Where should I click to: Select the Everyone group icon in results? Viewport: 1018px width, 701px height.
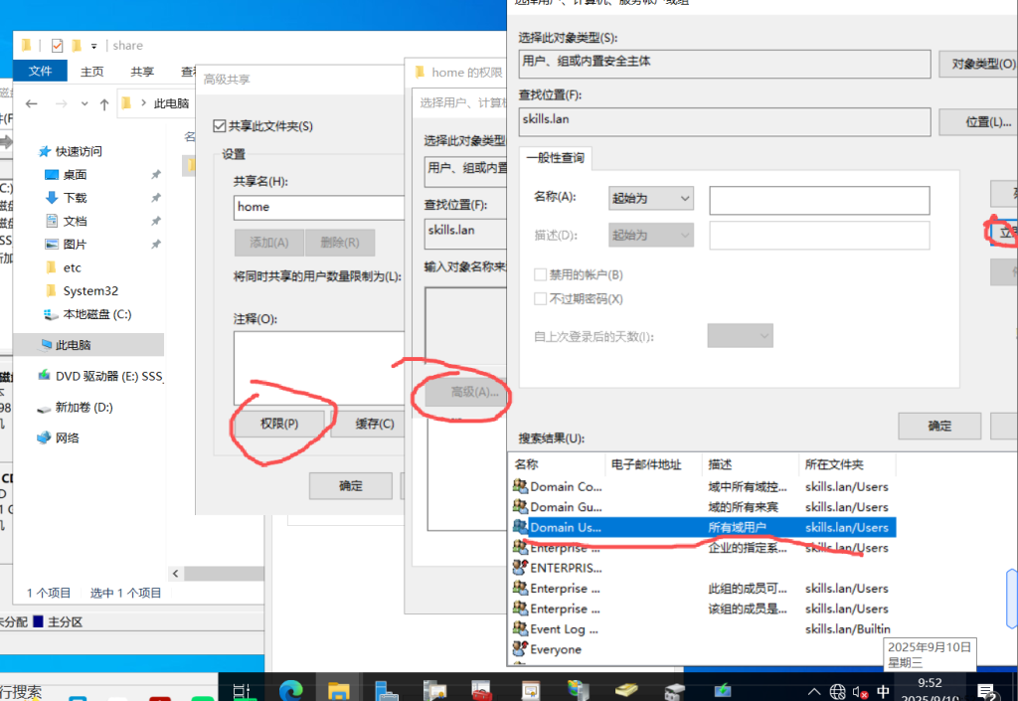point(520,649)
